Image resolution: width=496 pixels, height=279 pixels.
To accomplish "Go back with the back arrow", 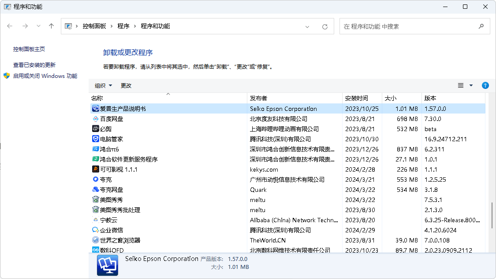I will 10,26.
